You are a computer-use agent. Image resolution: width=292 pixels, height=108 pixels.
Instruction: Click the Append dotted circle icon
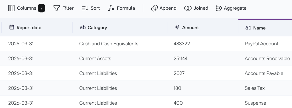coord(154,8)
